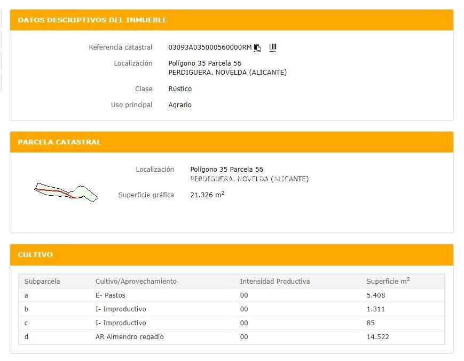The width and height of the screenshot is (464, 361).
Task: Select surface value 85
Action: point(371,323)
